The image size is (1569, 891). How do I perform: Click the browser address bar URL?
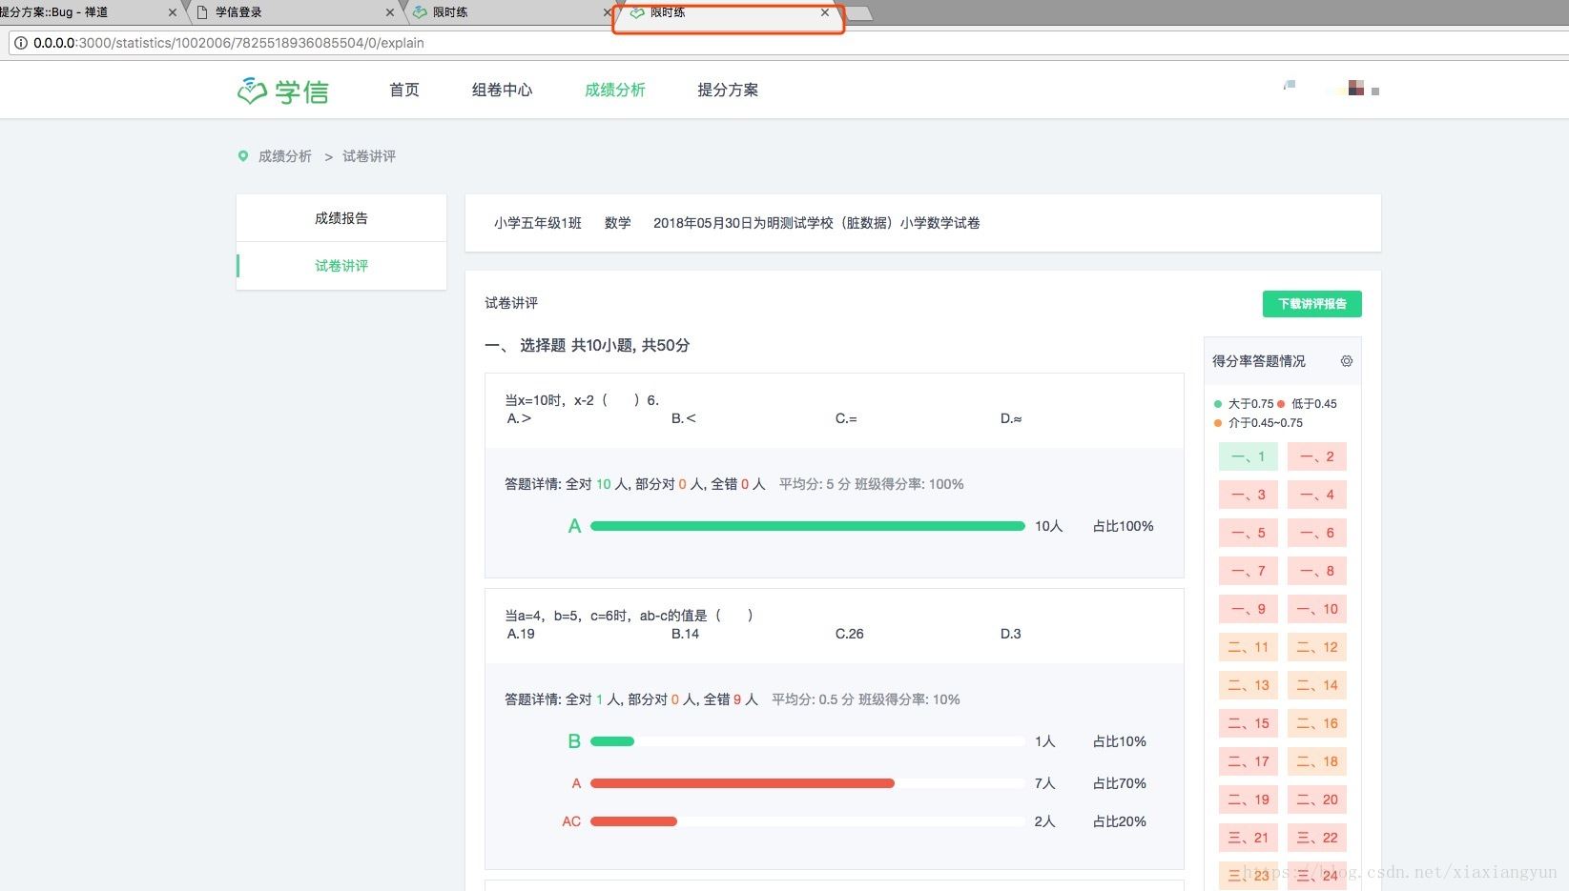[x=227, y=42]
